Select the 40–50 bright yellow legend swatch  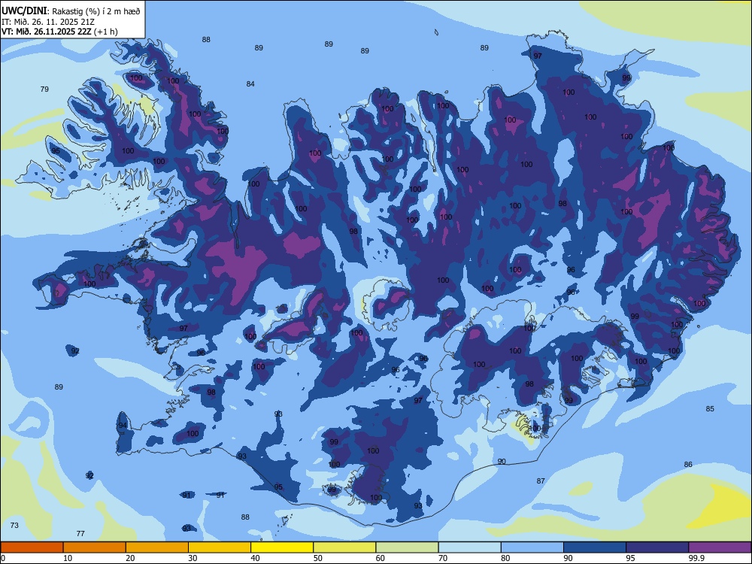point(282,547)
